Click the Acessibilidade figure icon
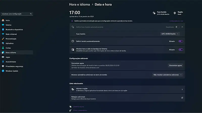The image size is (202, 113). point(3,62)
